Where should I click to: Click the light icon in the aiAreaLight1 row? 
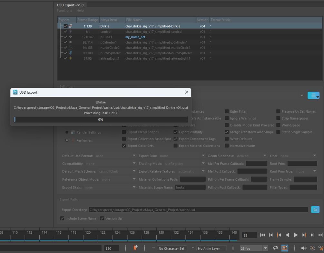71,58
